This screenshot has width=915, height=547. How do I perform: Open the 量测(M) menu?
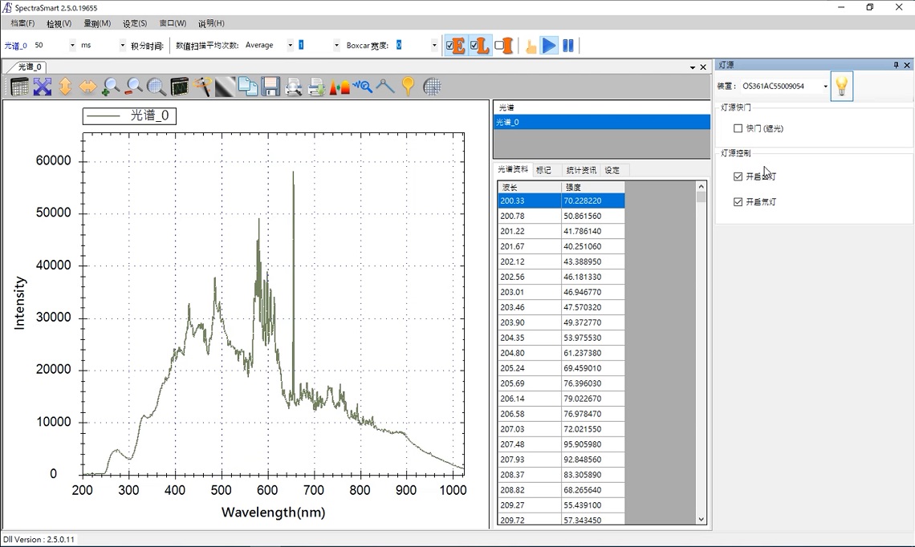point(97,23)
